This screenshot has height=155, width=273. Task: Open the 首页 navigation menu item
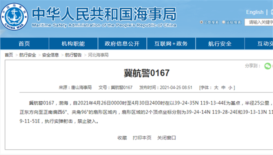[x=24, y=44]
